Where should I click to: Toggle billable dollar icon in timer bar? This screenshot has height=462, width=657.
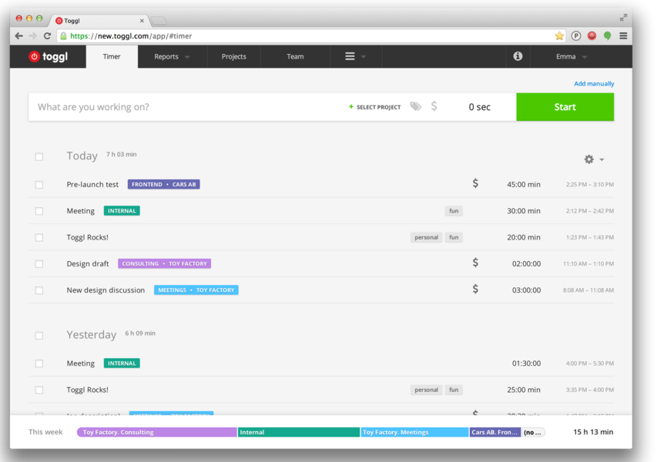pos(434,106)
